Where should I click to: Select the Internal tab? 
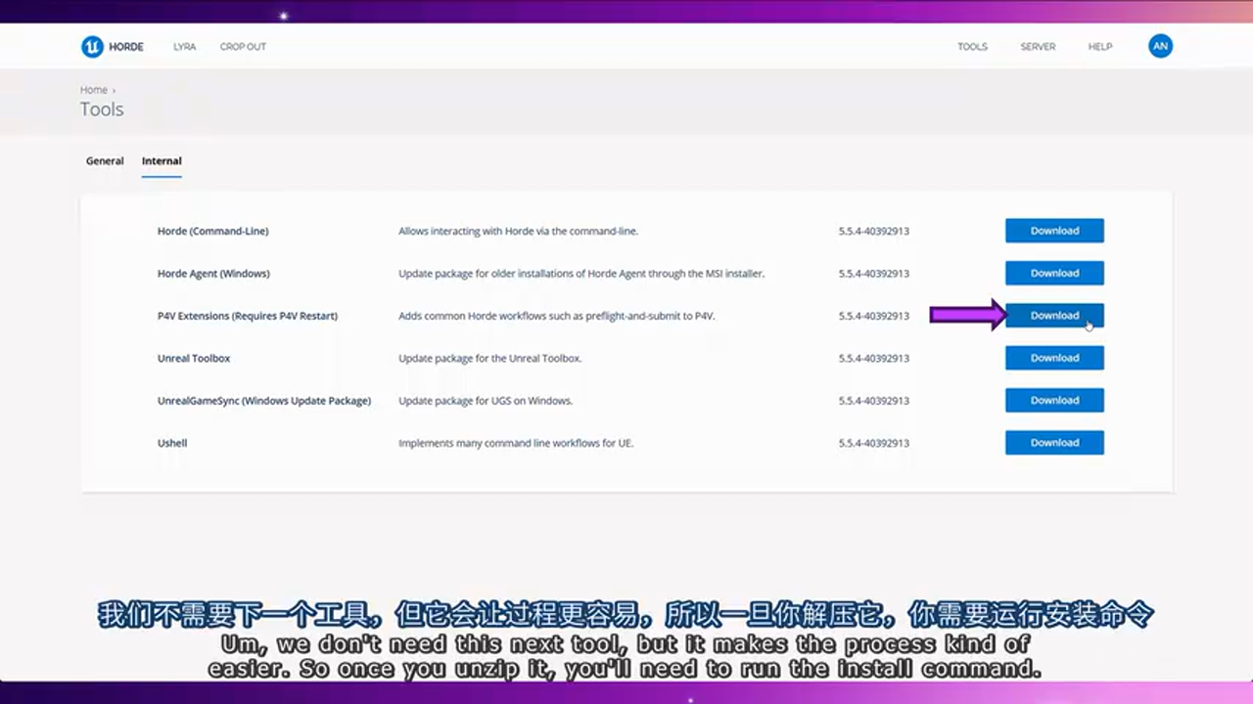coord(162,161)
